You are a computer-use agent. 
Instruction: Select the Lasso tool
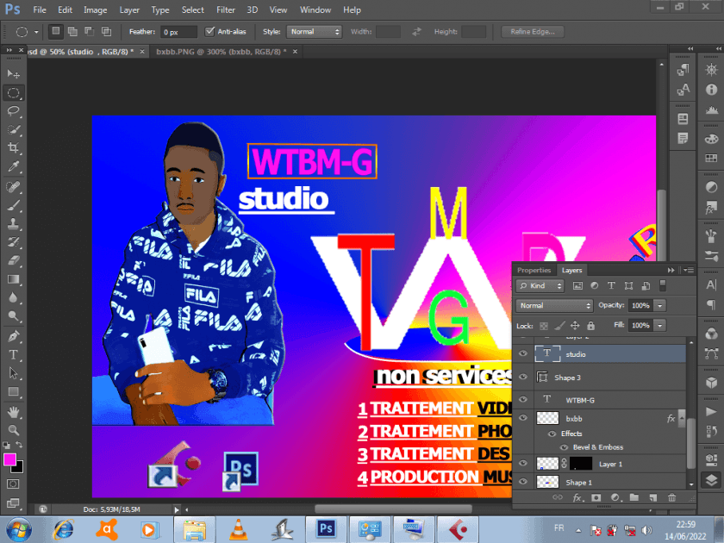[14, 111]
